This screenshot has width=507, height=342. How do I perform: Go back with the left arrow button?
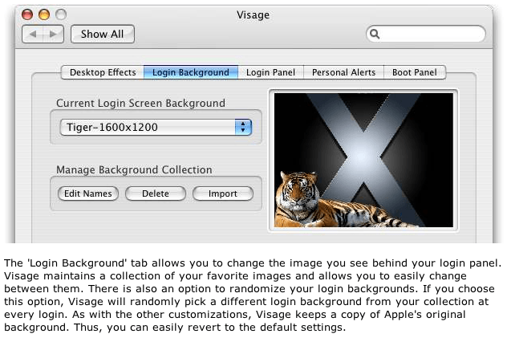click(x=33, y=34)
